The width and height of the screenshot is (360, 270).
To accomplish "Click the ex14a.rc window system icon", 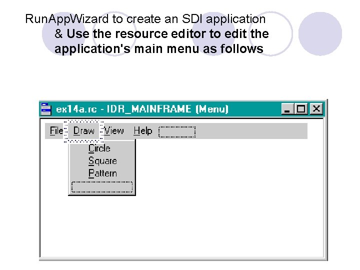I will [x=45, y=109].
